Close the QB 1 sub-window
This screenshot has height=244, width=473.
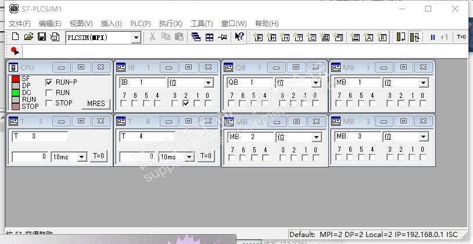point(316,67)
